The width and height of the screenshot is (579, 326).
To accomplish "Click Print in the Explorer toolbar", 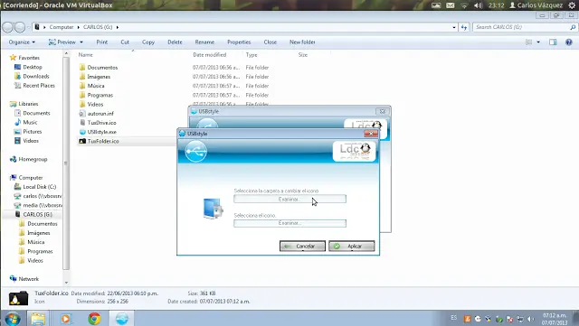I will click(102, 42).
